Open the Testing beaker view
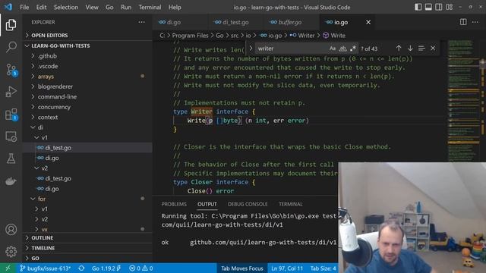Viewport: 486px width, 273px height. coord(11,158)
